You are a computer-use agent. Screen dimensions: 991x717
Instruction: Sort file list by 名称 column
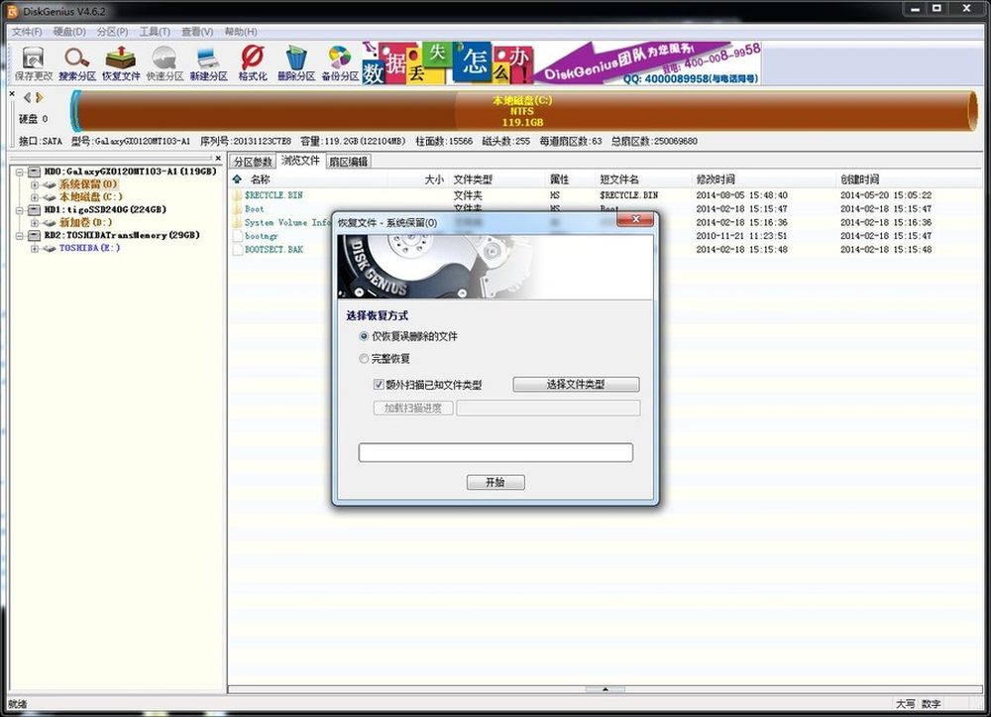pos(260,179)
